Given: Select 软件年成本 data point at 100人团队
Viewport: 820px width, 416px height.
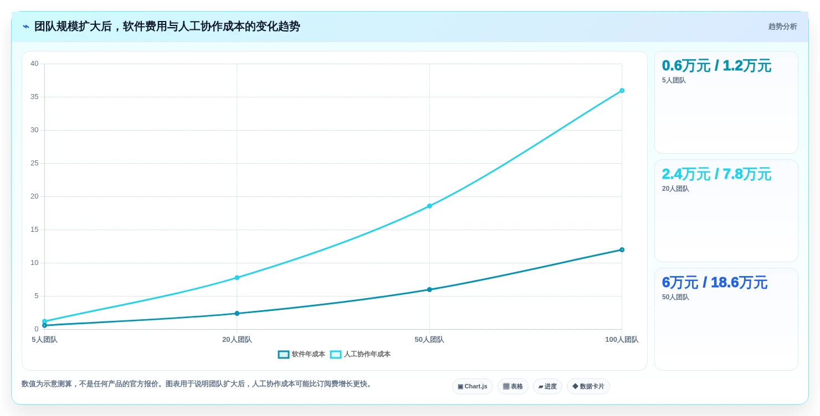Looking at the screenshot, I should (x=622, y=250).
